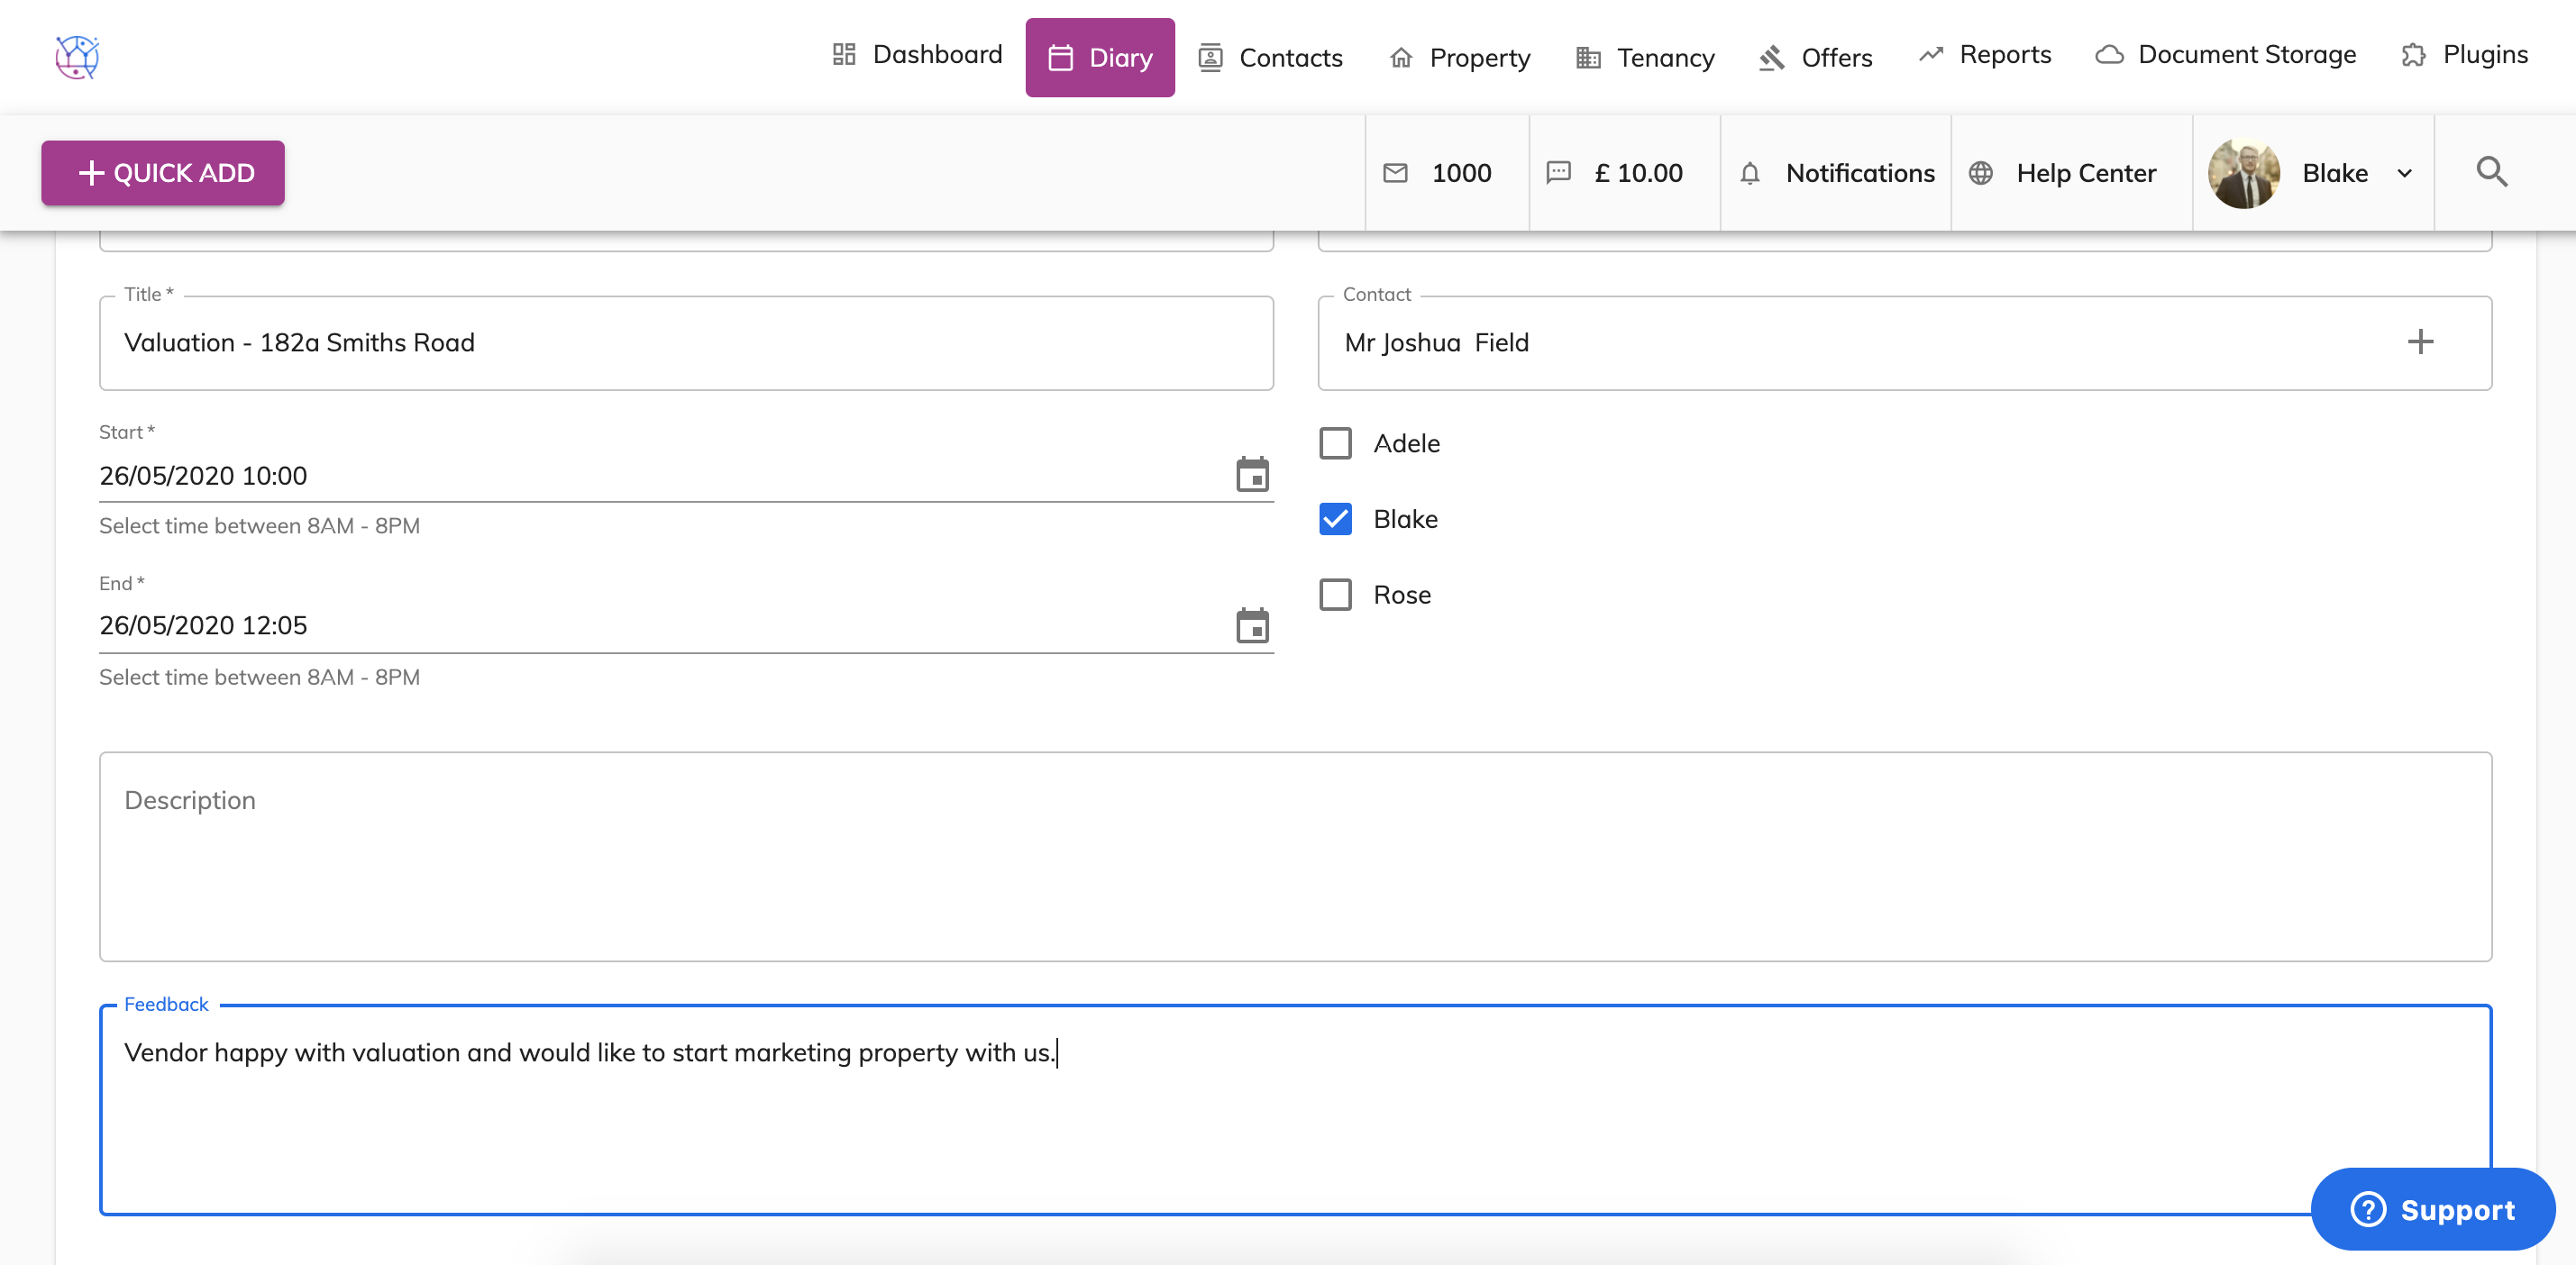Viewport: 2576px width, 1265px height.
Task: Open the Tenancy menu item
Action: [x=1645, y=58]
